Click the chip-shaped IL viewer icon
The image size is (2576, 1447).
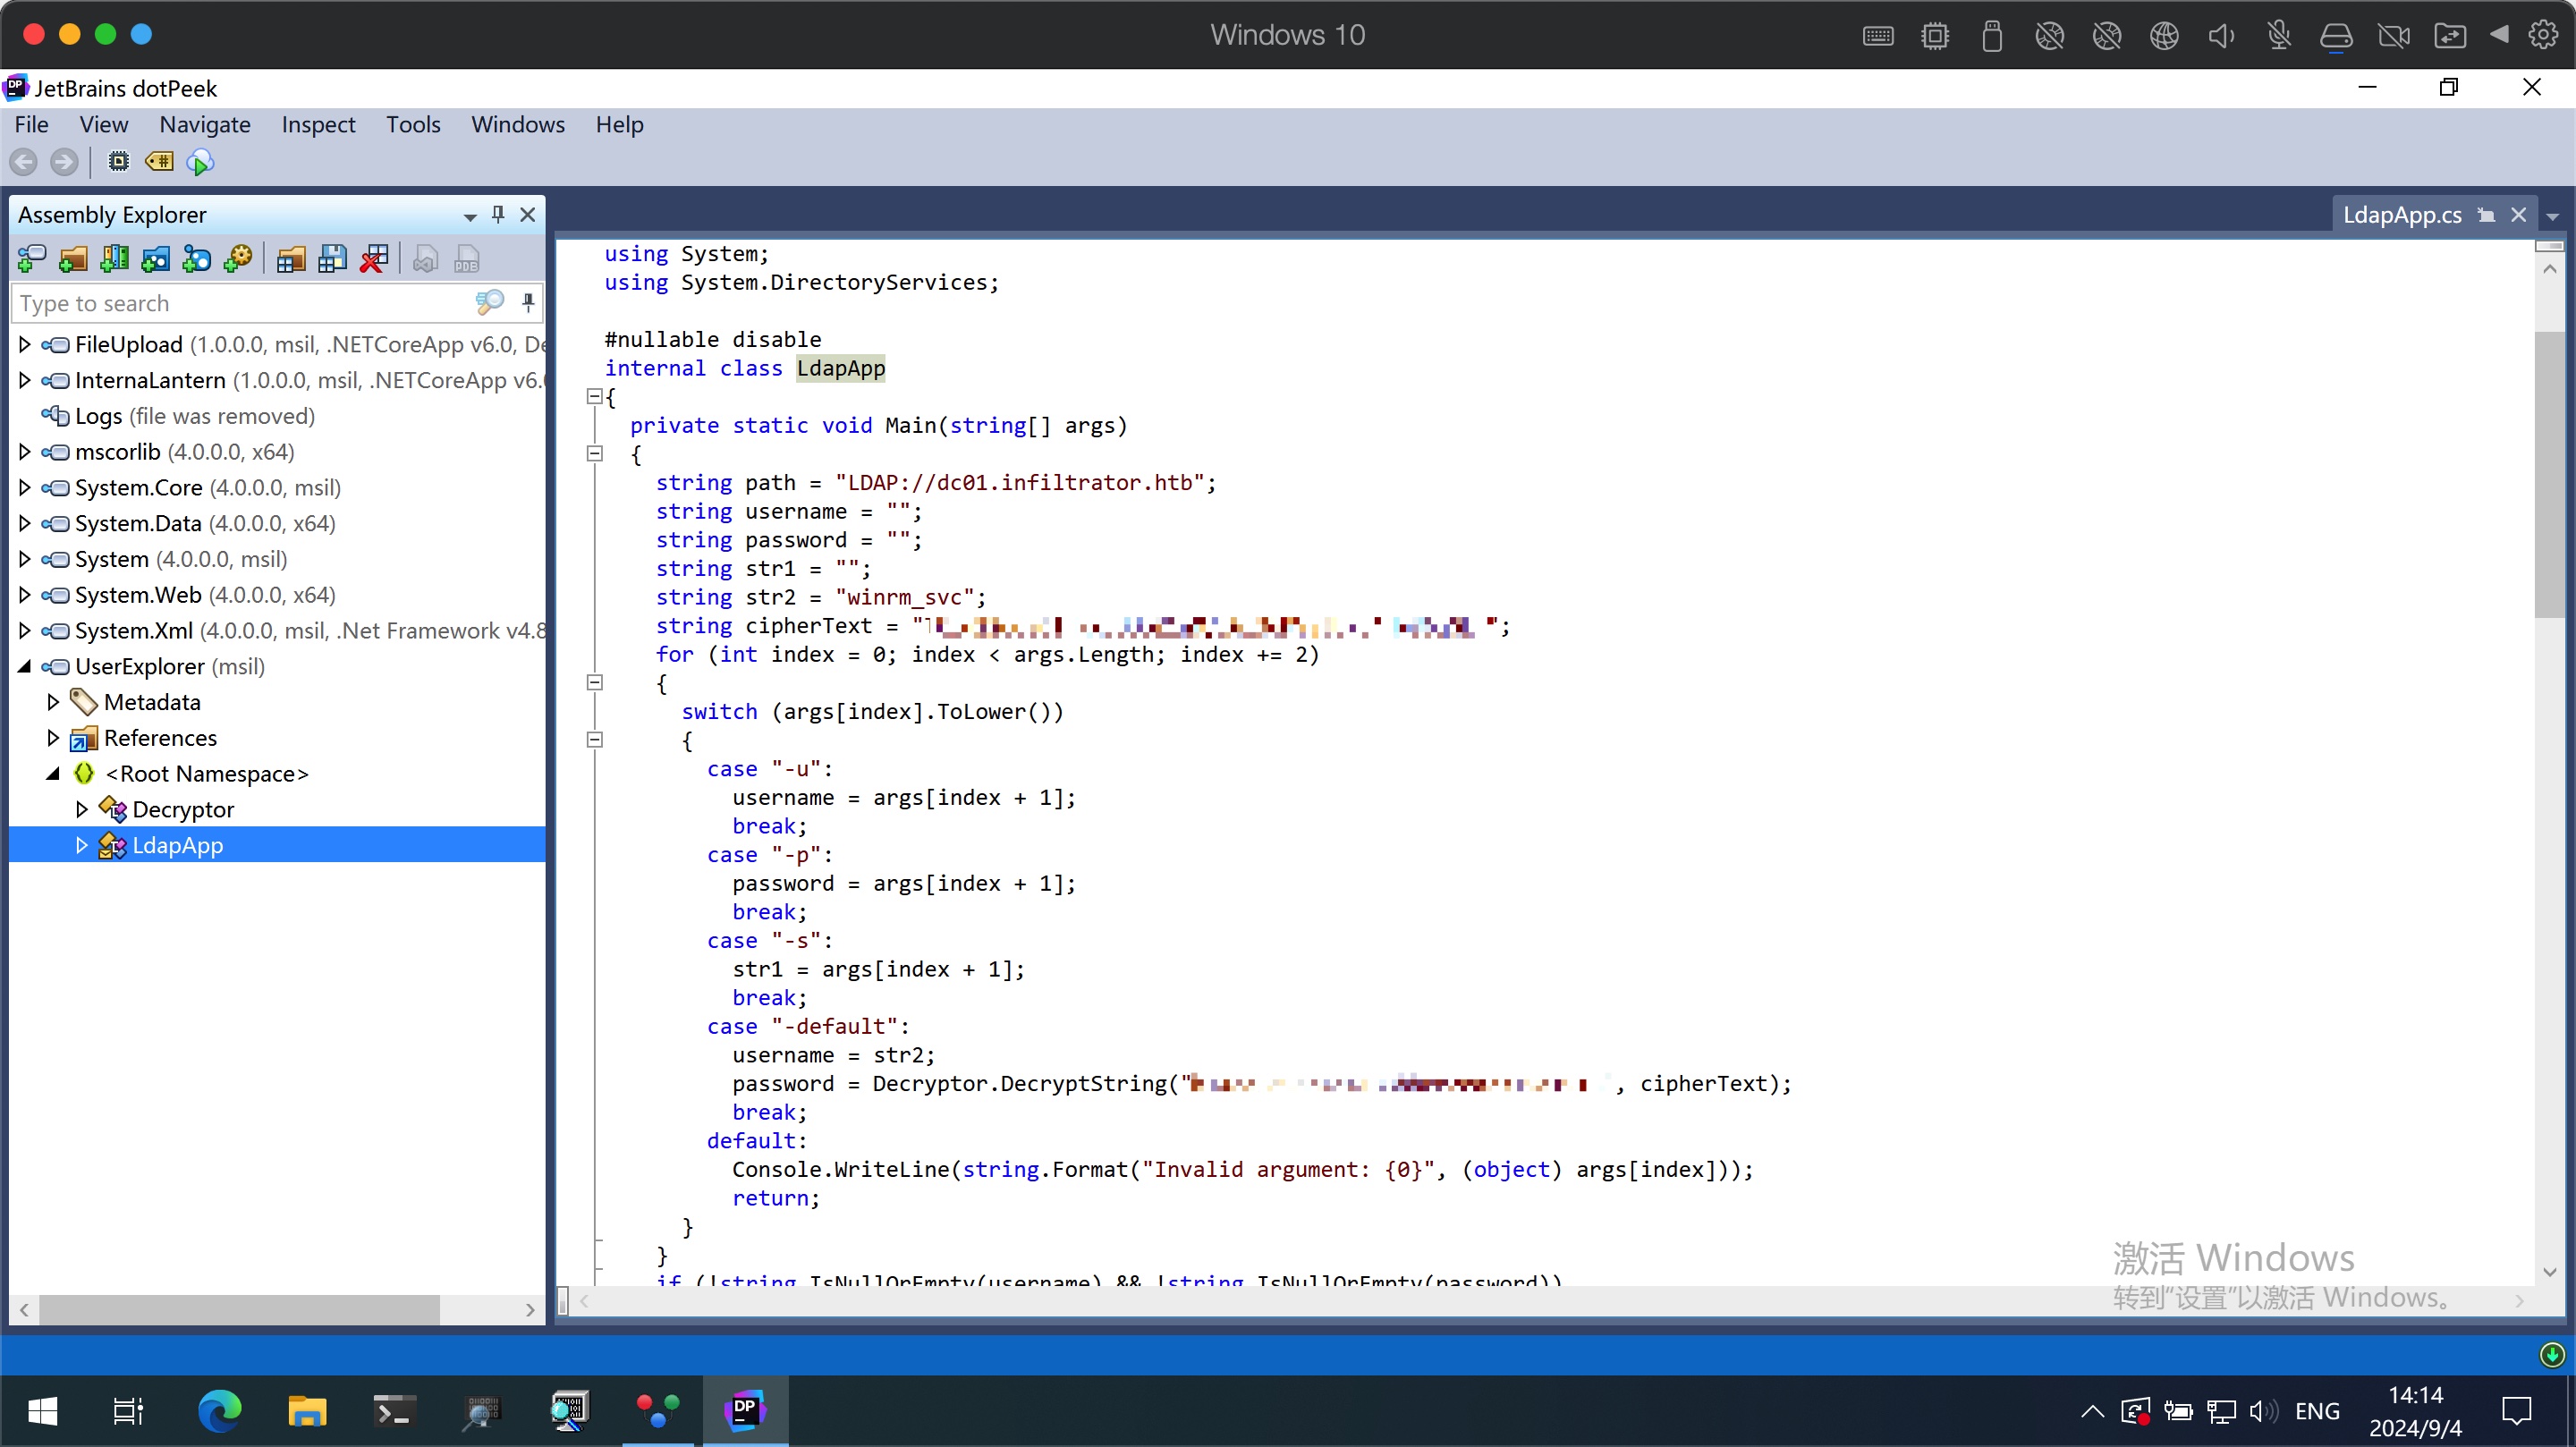tap(118, 162)
